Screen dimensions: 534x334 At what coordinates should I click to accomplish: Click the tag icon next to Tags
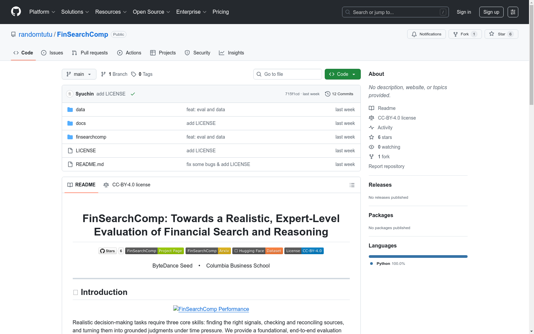point(133,74)
